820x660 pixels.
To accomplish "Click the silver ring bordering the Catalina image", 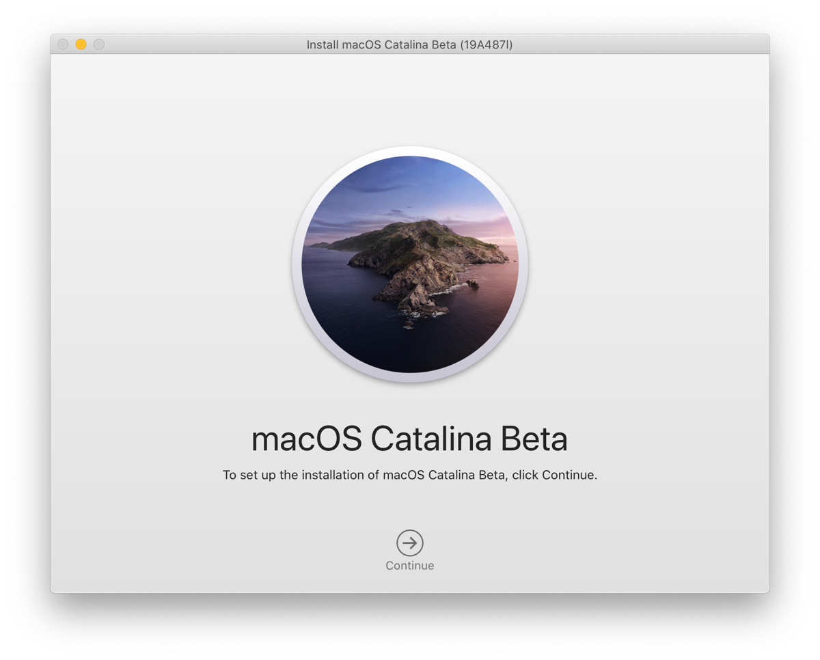I will click(297, 264).
